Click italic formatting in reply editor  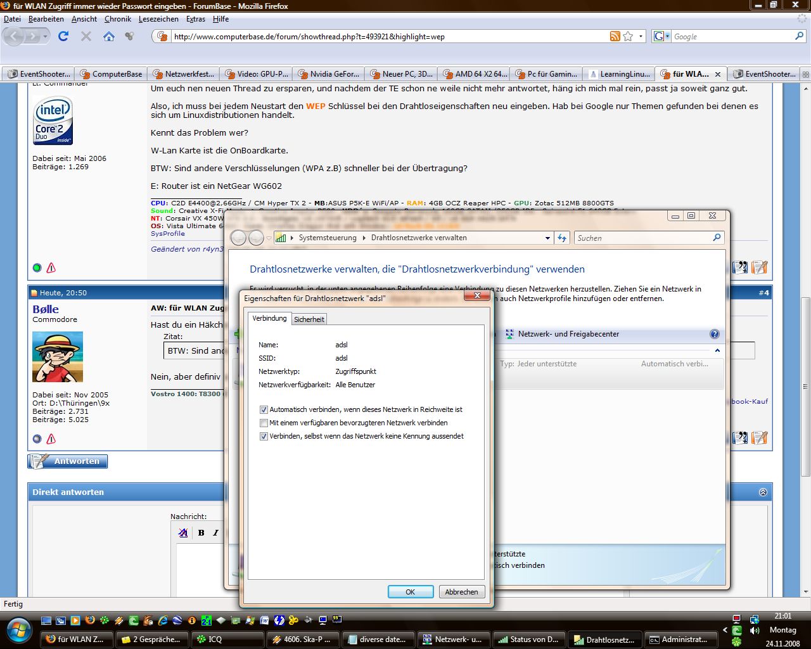(215, 532)
